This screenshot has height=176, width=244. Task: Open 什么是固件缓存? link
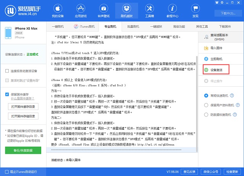point(22,98)
